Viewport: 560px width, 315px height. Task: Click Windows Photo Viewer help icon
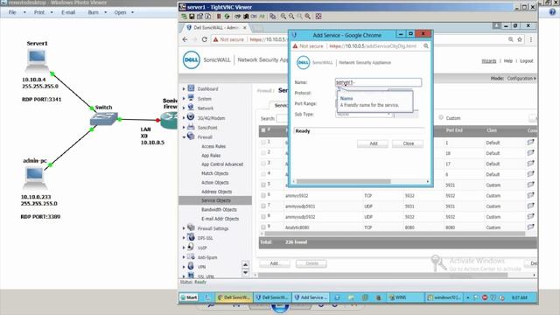(x=552, y=12)
